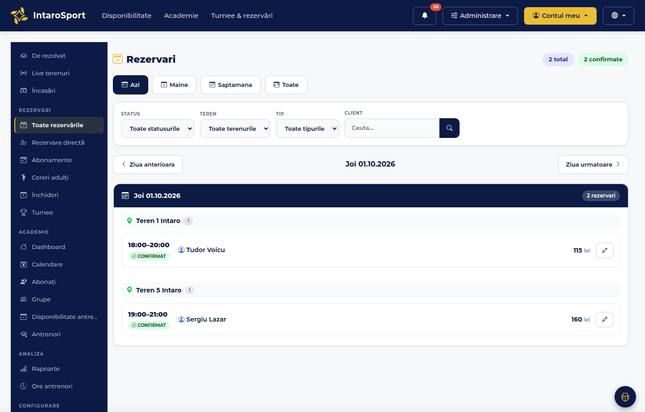This screenshot has width=645, height=412.
Task: Expand the Toate statusurile dropdown
Action: (x=158, y=129)
